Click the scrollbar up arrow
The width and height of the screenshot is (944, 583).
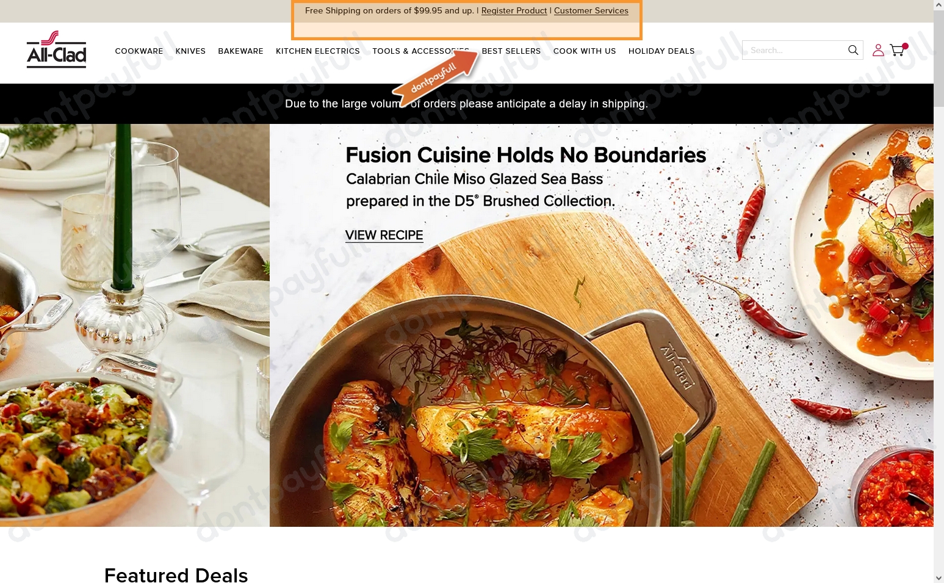939,5
